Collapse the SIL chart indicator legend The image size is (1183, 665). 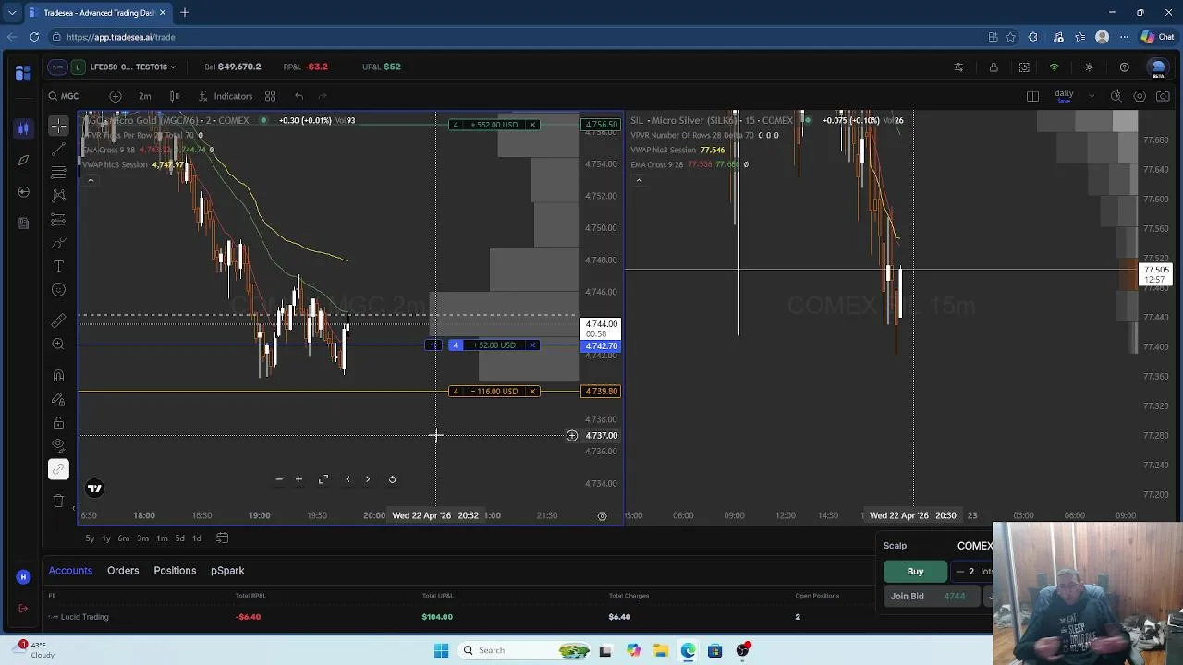(x=639, y=181)
